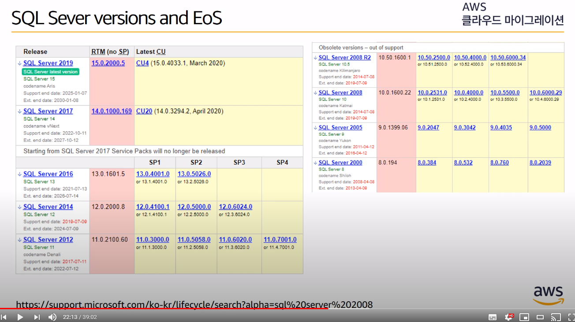Cast video with Play on TV icon
The height and width of the screenshot is (322, 575).
coord(556,317)
